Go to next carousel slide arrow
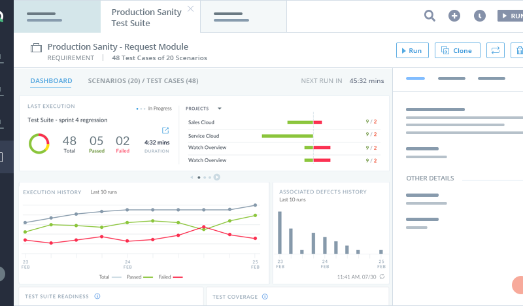This screenshot has height=306, width=523. (217, 177)
